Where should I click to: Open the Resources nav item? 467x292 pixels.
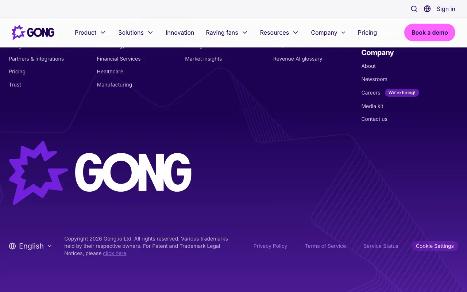[x=274, y=32]
